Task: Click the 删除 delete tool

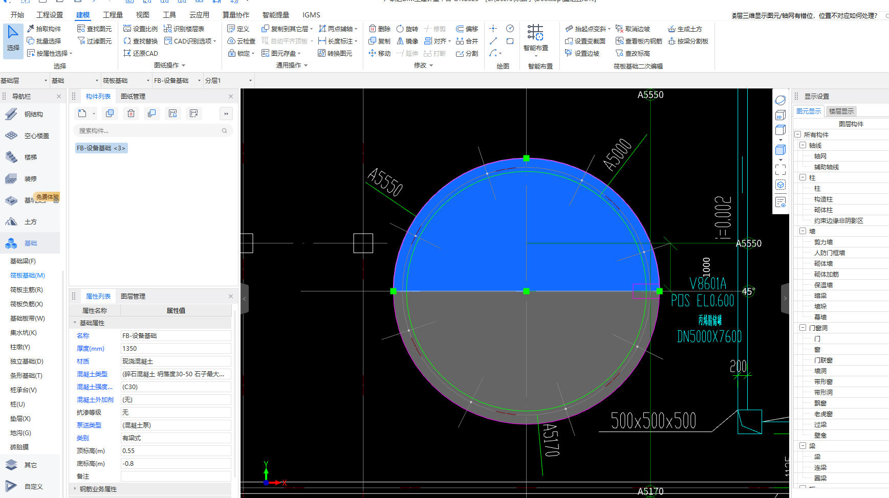Action: tap(380, 29)
